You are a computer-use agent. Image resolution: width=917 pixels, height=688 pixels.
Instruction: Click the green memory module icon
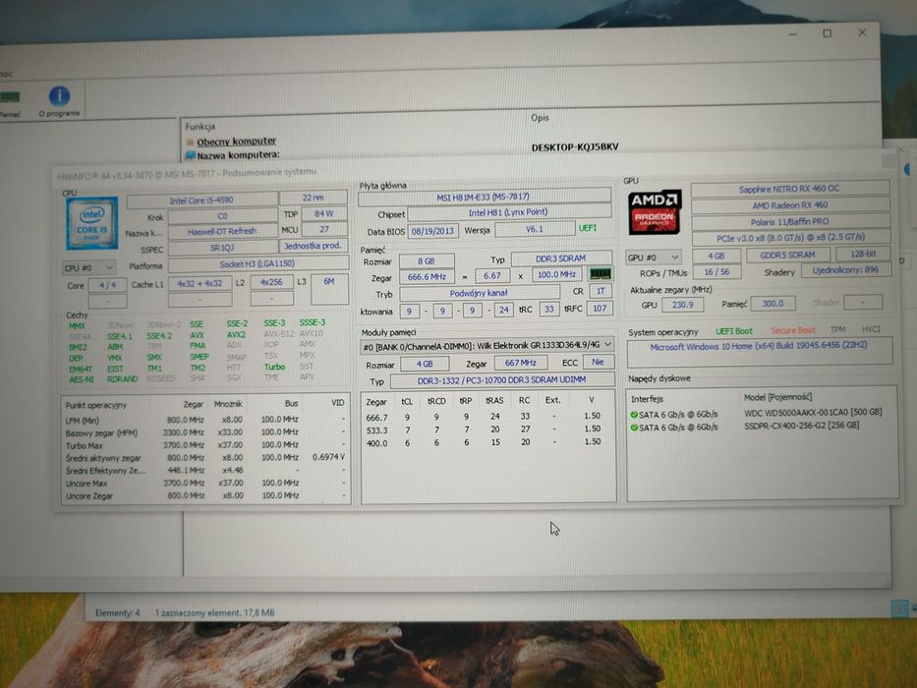pos(600,274)
